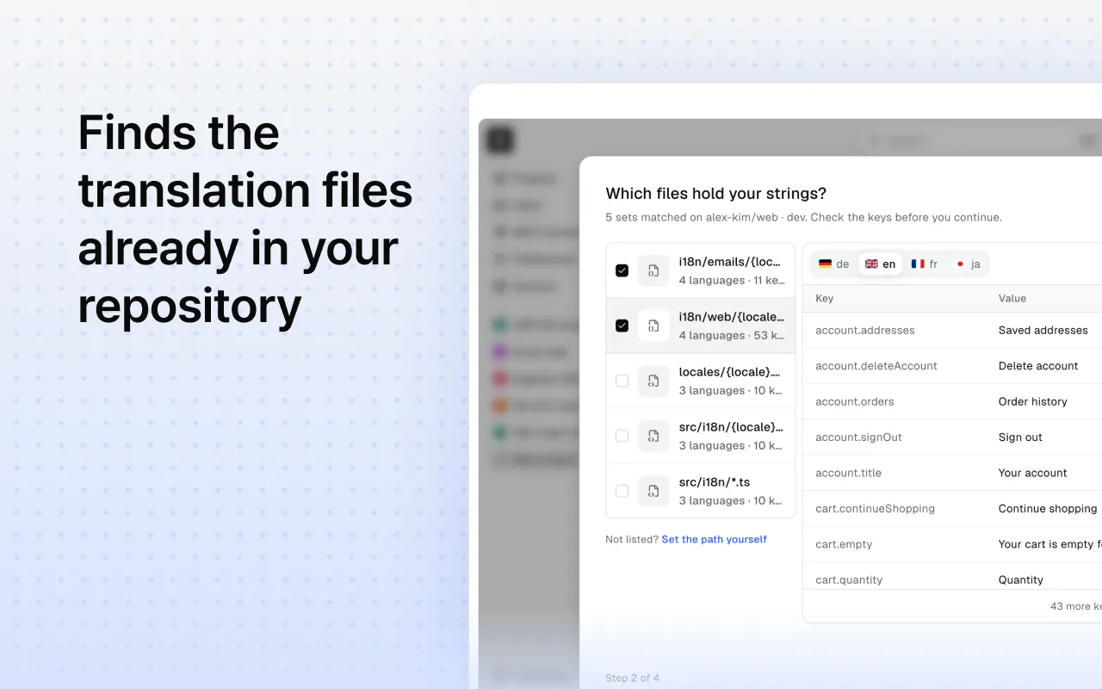The height and width of the screenshot is (689, 1102).
Task: Click the 'Key' column header
Action: (824, 298)
